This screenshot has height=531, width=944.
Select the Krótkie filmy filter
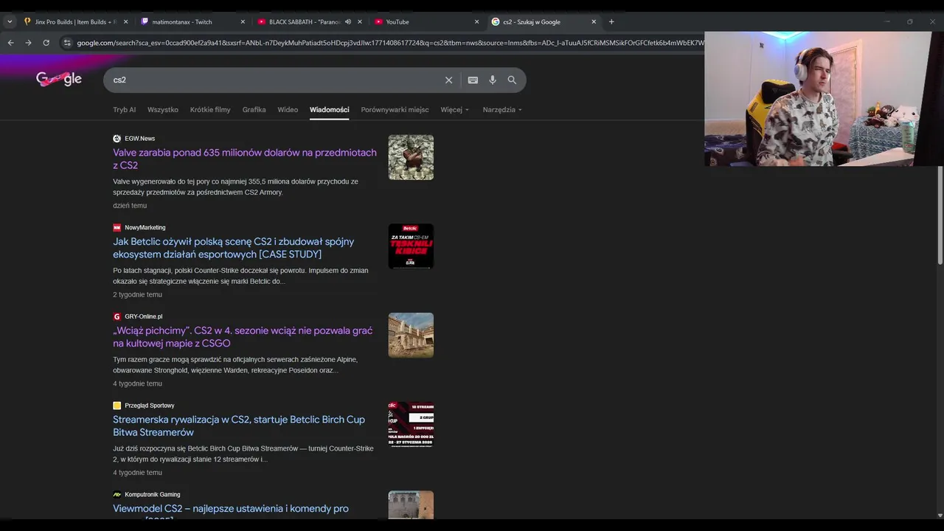pos(210,109)
